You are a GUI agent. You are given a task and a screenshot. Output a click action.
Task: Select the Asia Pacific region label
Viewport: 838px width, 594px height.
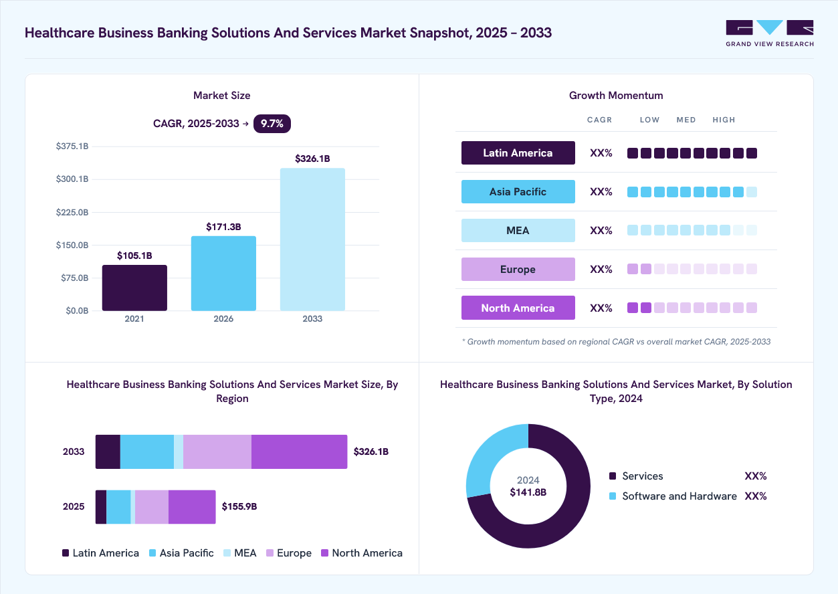tap(518, 192)
